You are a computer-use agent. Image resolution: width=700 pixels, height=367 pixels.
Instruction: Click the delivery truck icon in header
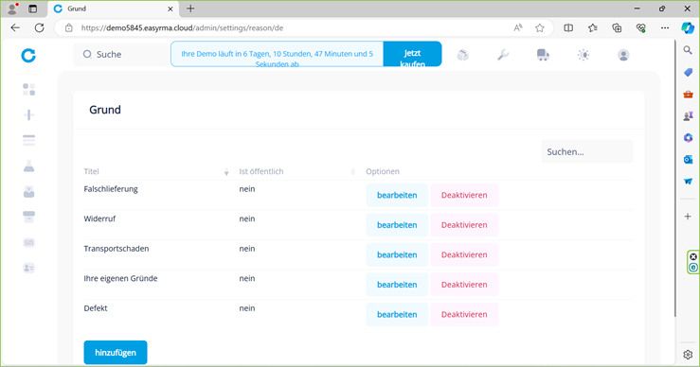[x=543, y=55]
